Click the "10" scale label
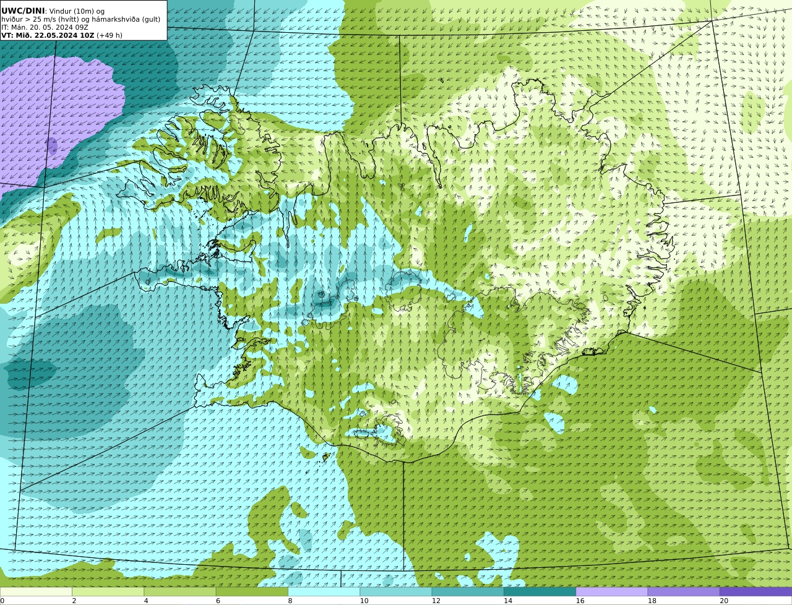 [x=364, y=601]
